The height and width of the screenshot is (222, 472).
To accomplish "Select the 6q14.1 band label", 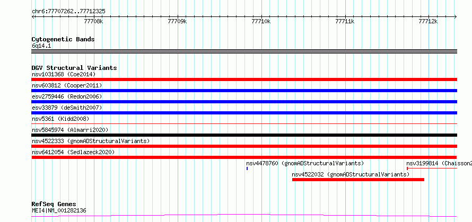I will 41,46.
